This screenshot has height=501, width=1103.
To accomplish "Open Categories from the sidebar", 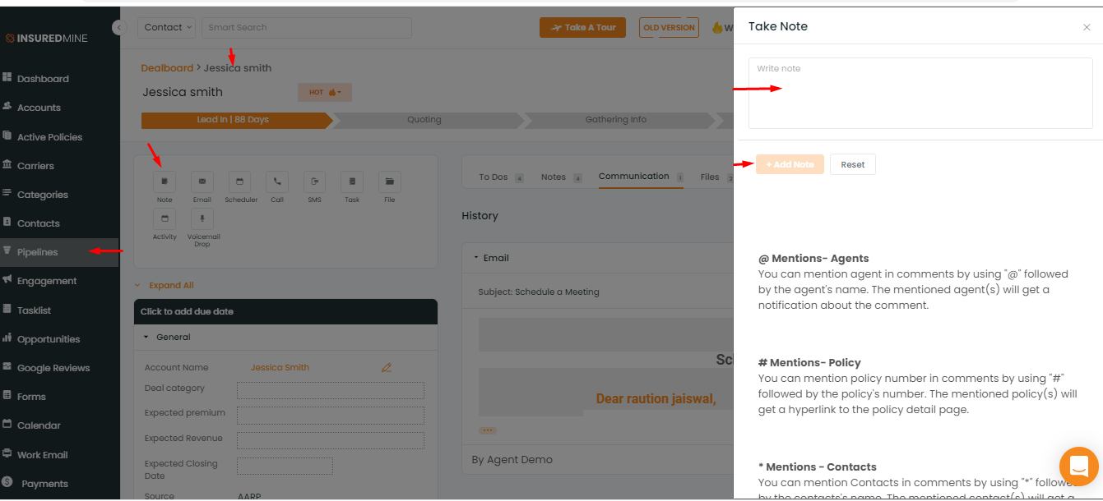I will 43,195.
